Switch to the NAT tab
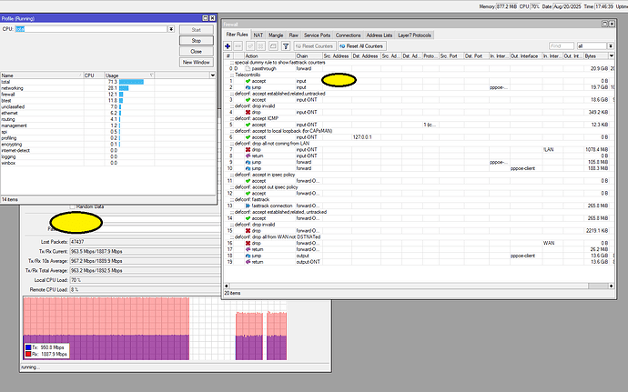Image resolution: width=628 pixels, height=392 pixels. point(259,33)
